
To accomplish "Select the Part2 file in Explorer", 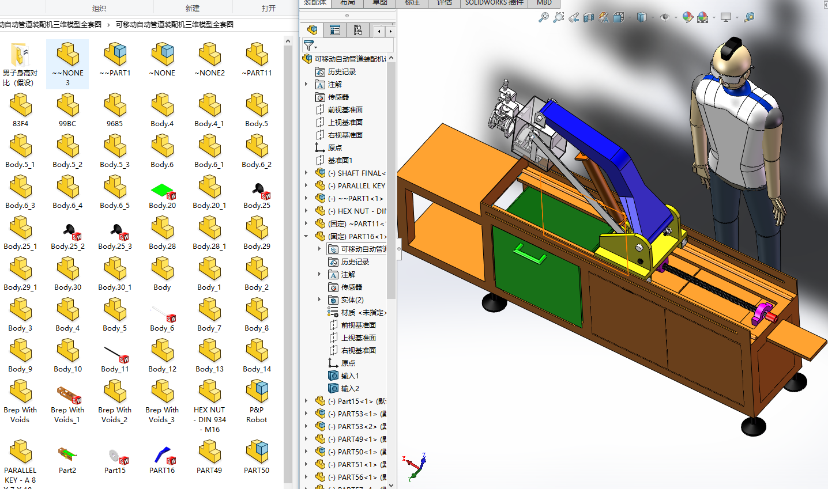I will 67,460.
